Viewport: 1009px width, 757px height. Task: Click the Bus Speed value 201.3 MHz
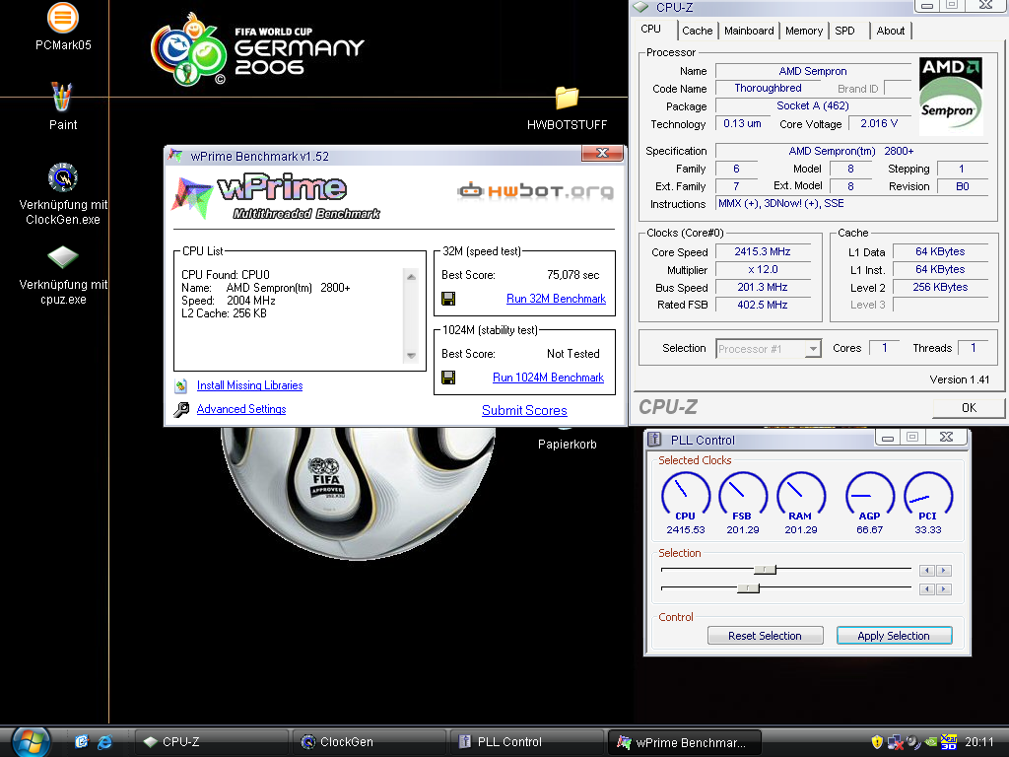point(763,287)
